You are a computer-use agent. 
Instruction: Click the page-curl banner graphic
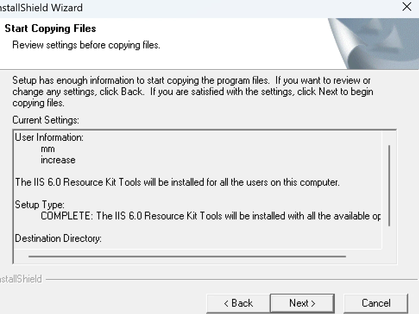(x=373, y=43)
